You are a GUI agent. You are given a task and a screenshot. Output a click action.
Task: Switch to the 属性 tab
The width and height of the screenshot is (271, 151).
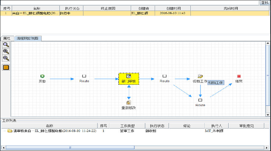coord(7,38)
